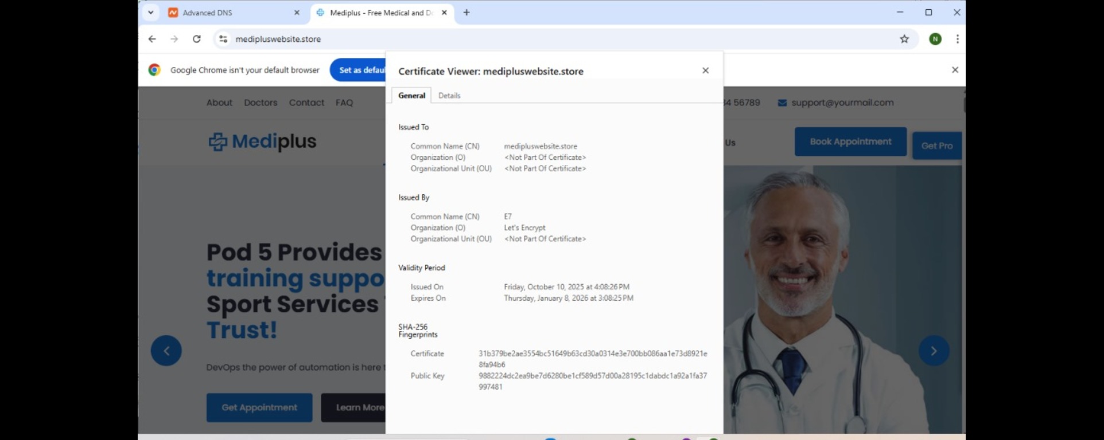1104x440 pixels.
Task: Close the Certificate Viewer dialog
Action: pyautogui.click(x=705, y=70)
